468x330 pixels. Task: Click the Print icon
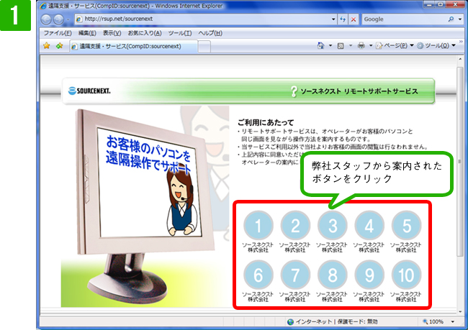(x=361, y=45)
